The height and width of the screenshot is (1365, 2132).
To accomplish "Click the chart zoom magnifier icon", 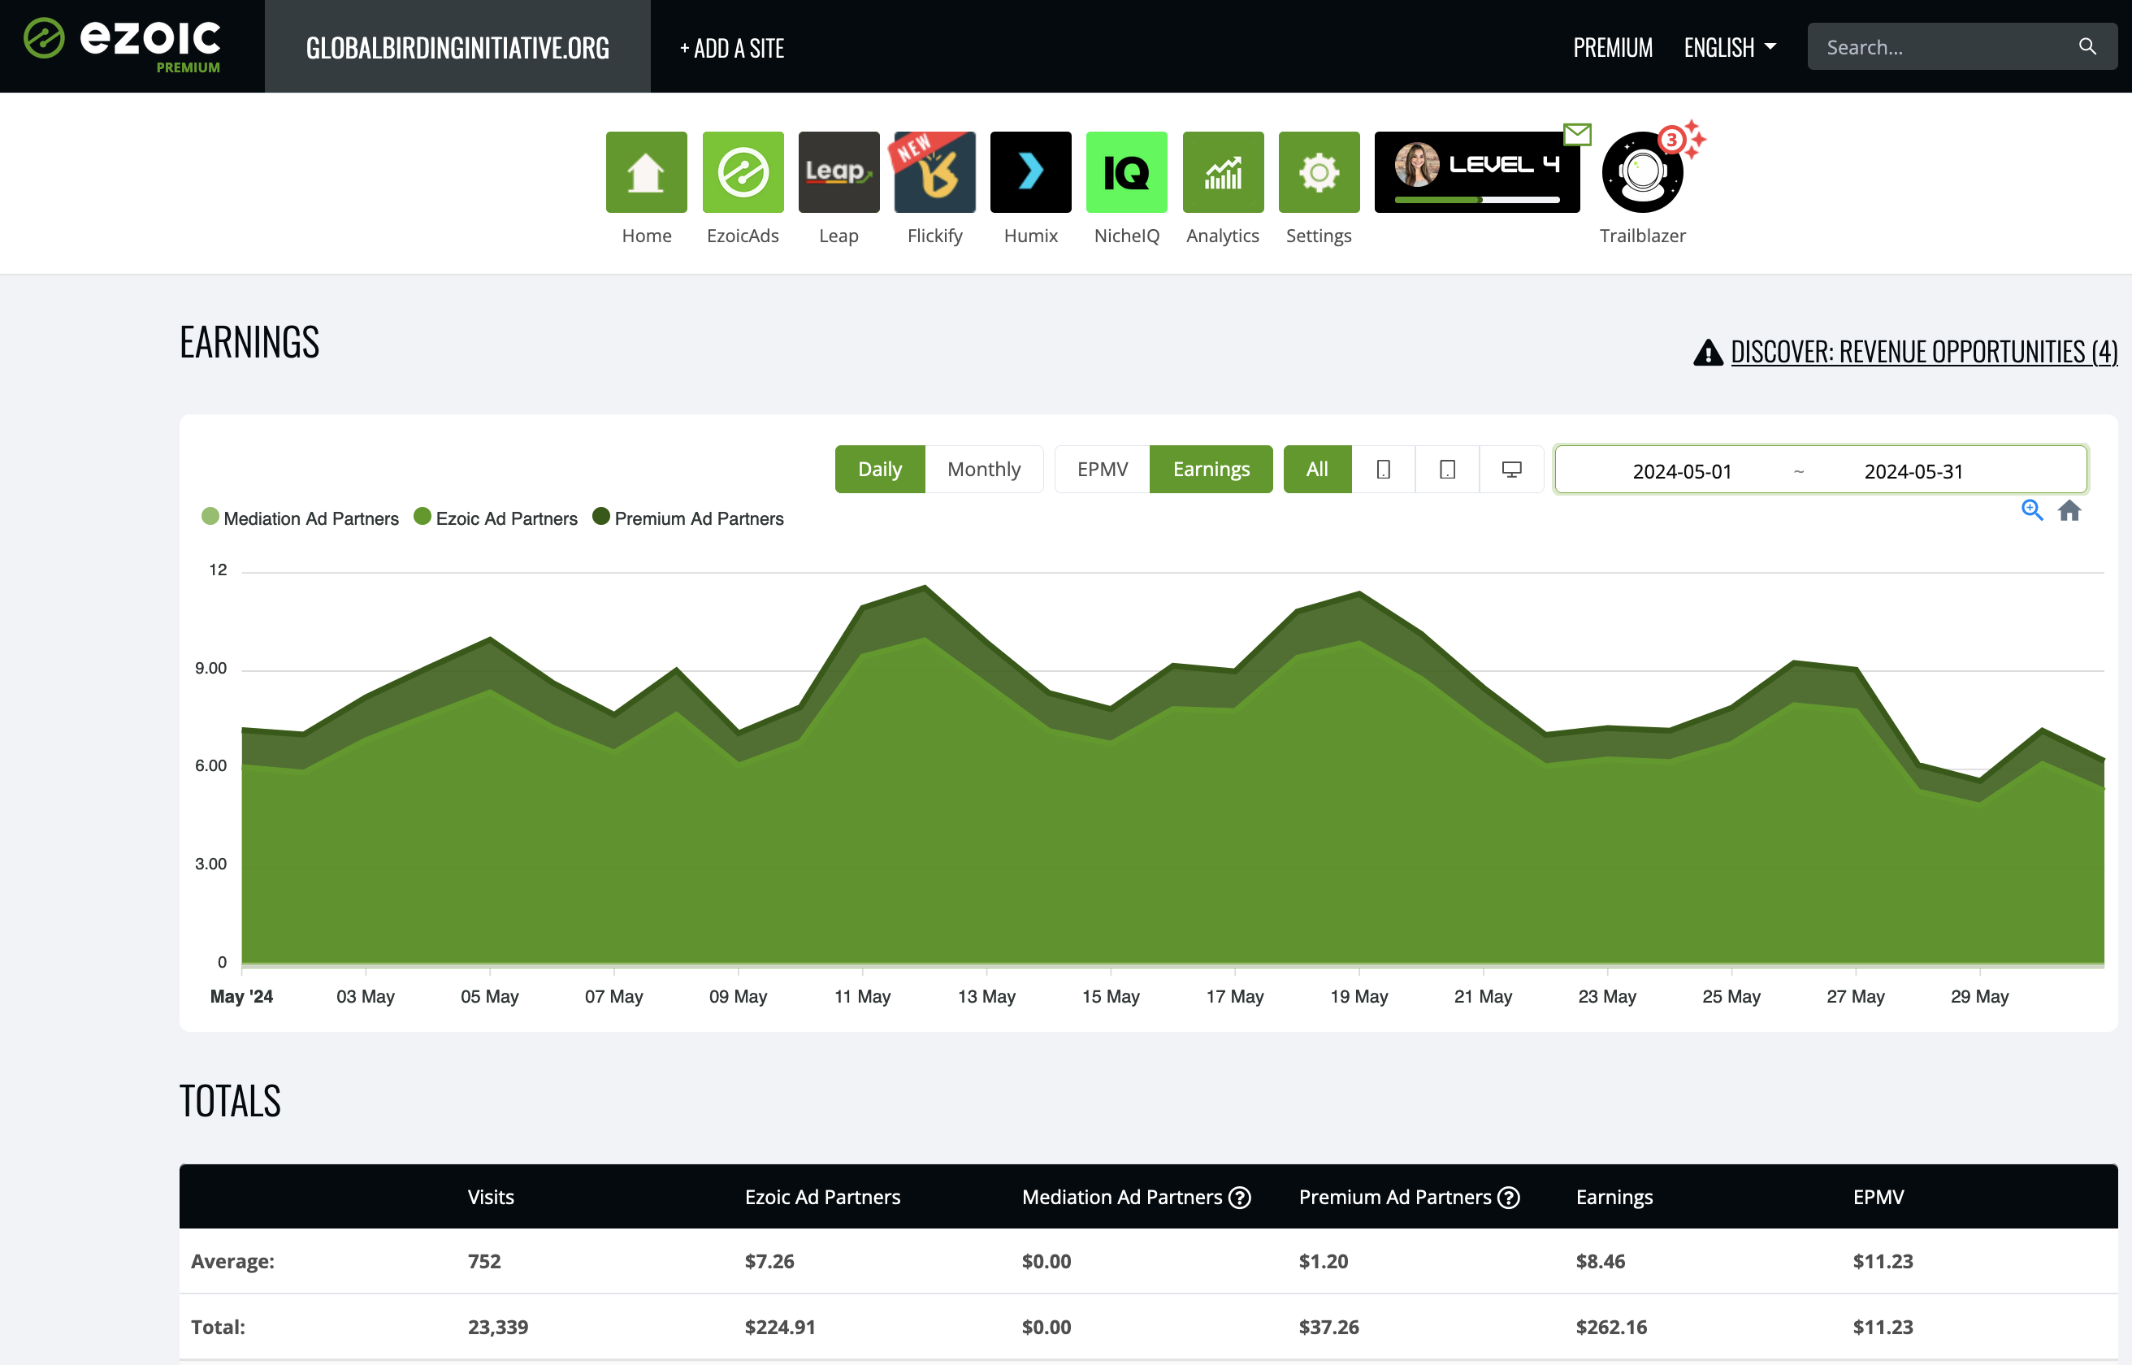I will (x=2032, y=510).
